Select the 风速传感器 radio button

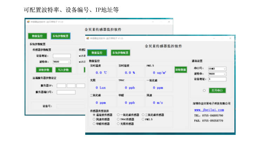(x=94, y=119)
